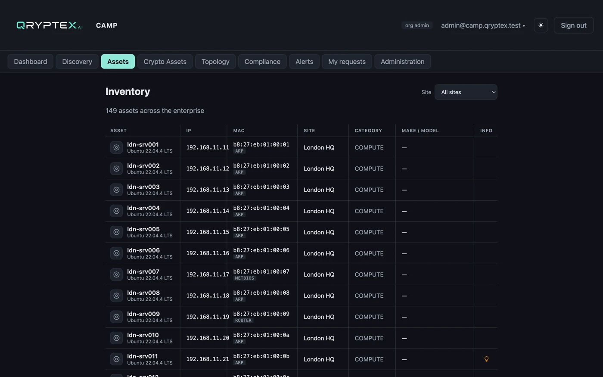This screenshot has height=377, width=603.
Task: Click the Sign out button
Action: click(x=573, y=25)
